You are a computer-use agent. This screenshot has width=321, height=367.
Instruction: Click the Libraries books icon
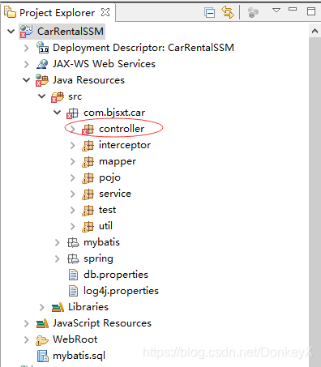[58, 307]
